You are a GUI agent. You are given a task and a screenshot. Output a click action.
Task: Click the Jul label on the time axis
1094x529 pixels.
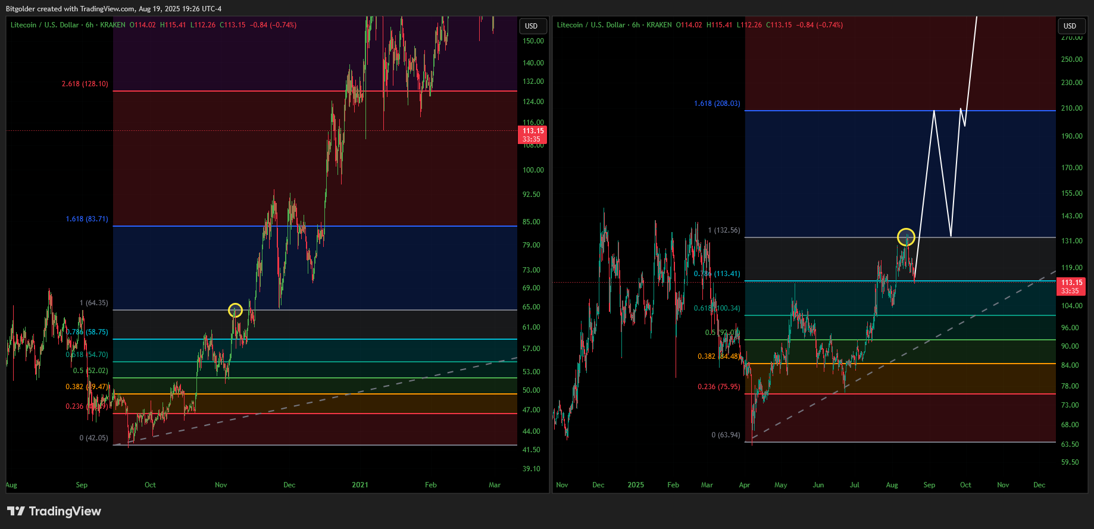(x=855, y=485)
